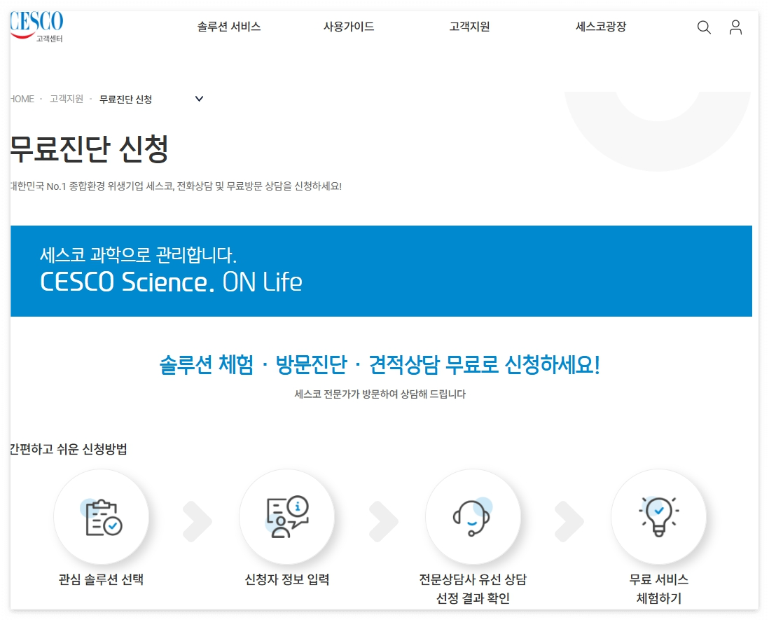Click the 무료진단 신청 page title
This screenshot has width=769, height=620.
tap(89, 149)
